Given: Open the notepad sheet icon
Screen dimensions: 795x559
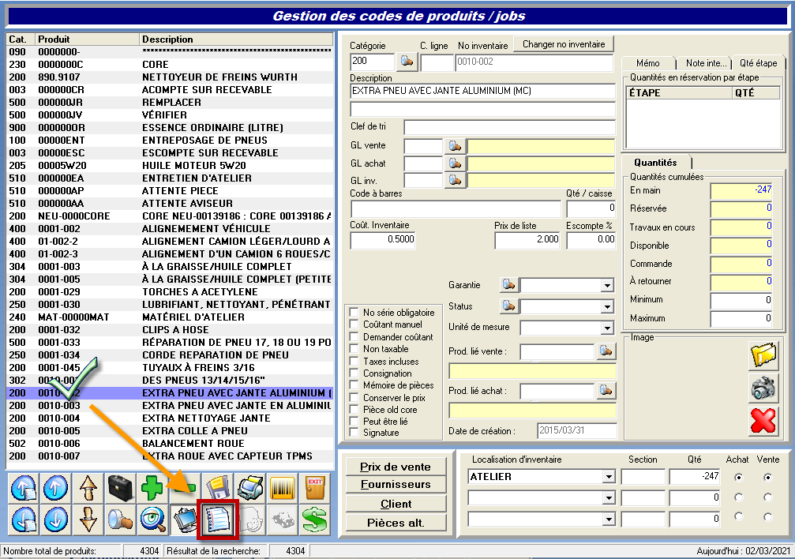Looking at the screenshot, I should coord(218,520).
